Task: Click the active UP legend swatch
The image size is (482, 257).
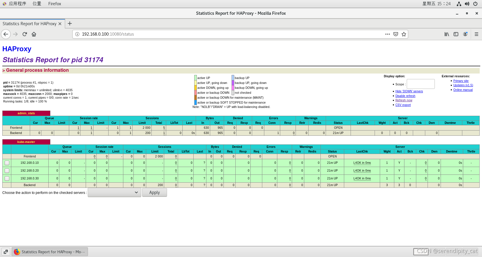Action: pyautogui.click(x=195, y=78)
